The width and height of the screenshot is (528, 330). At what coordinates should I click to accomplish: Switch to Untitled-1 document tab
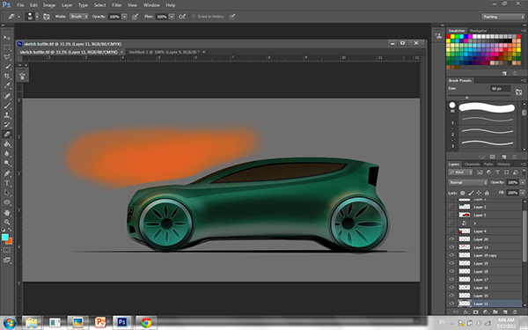[164, 52]
